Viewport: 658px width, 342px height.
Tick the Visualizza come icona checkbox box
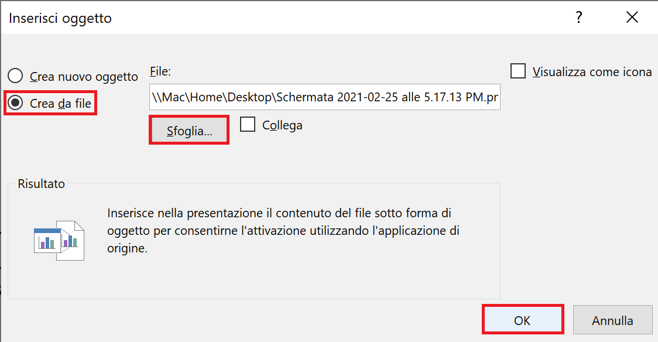518,71
